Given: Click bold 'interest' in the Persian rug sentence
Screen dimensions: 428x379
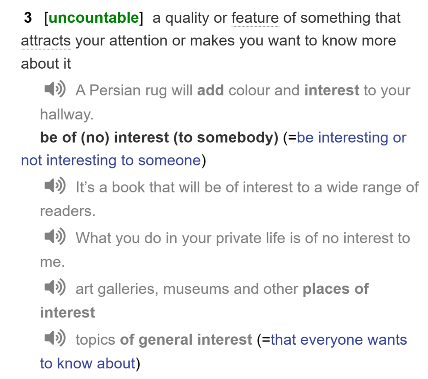Looking at the screenshot, I should (x=332, y=91).
